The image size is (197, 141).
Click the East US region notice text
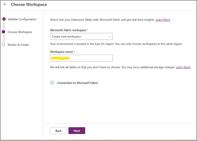116,44
